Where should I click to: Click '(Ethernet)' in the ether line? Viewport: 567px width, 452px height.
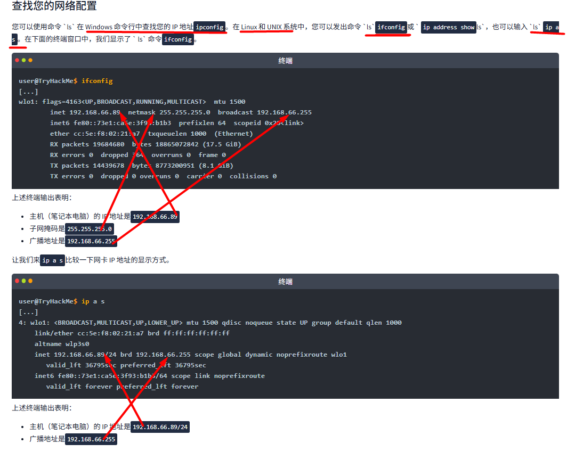coord(233,134)
